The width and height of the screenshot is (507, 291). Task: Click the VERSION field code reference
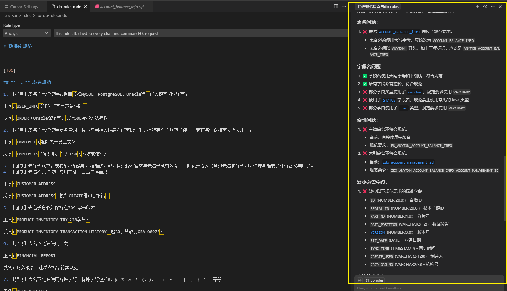377,233
